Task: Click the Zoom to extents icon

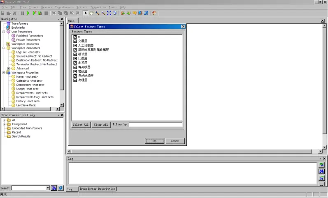Action: [x=109, y=13]
